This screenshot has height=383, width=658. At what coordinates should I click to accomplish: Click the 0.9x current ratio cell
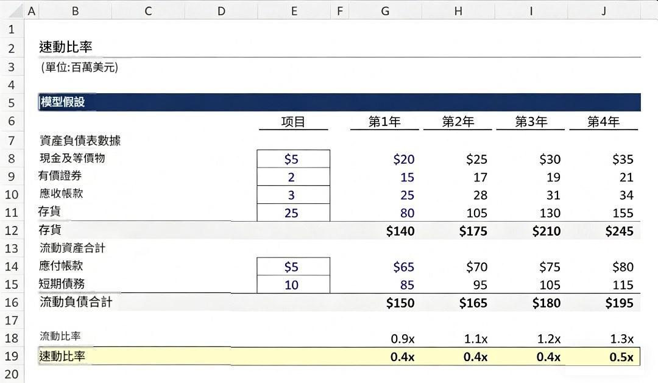pyautogui.click(x=403, y=339)
